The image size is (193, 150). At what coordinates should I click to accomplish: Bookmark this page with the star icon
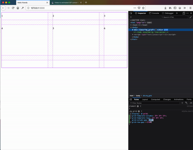pos(143,8)
